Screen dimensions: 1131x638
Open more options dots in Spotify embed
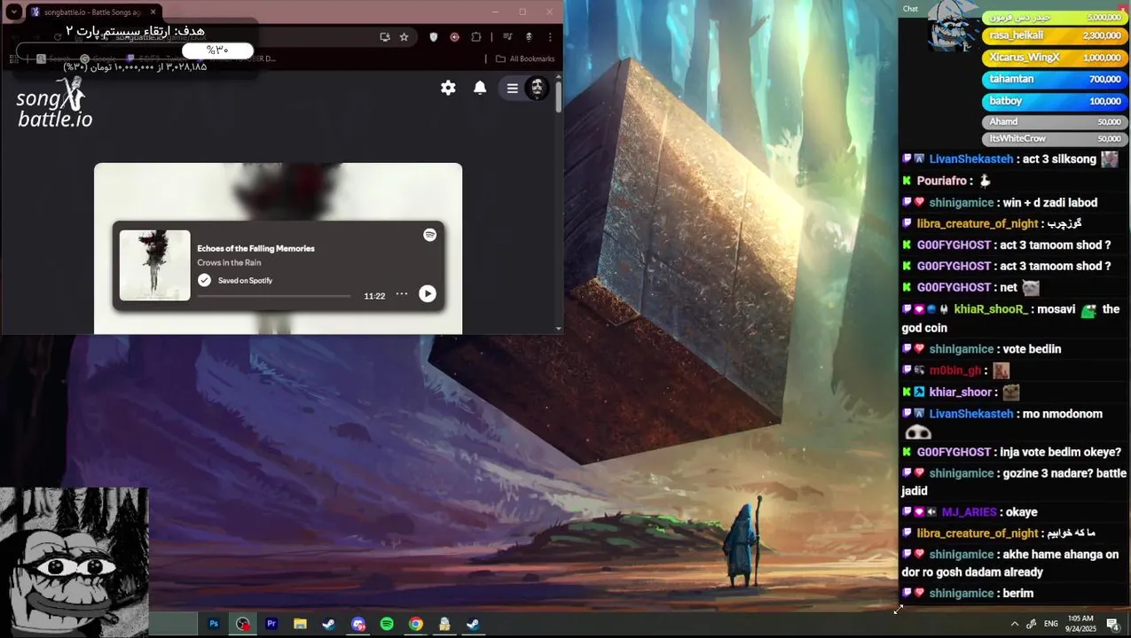402,294
